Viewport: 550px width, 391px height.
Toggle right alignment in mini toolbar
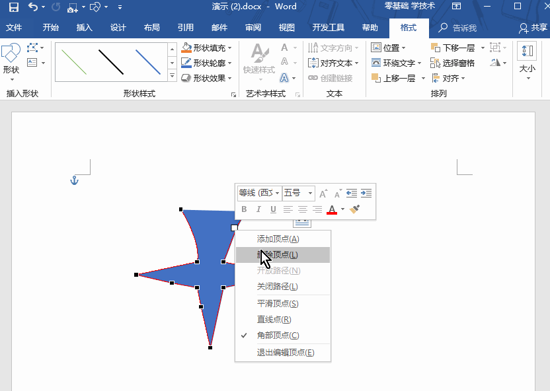317,209
